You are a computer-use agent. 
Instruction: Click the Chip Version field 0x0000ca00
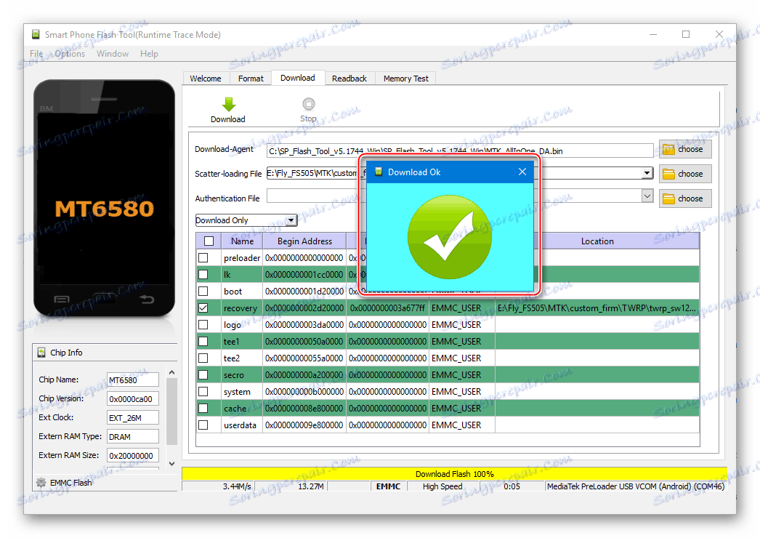(x=132, y=398)
